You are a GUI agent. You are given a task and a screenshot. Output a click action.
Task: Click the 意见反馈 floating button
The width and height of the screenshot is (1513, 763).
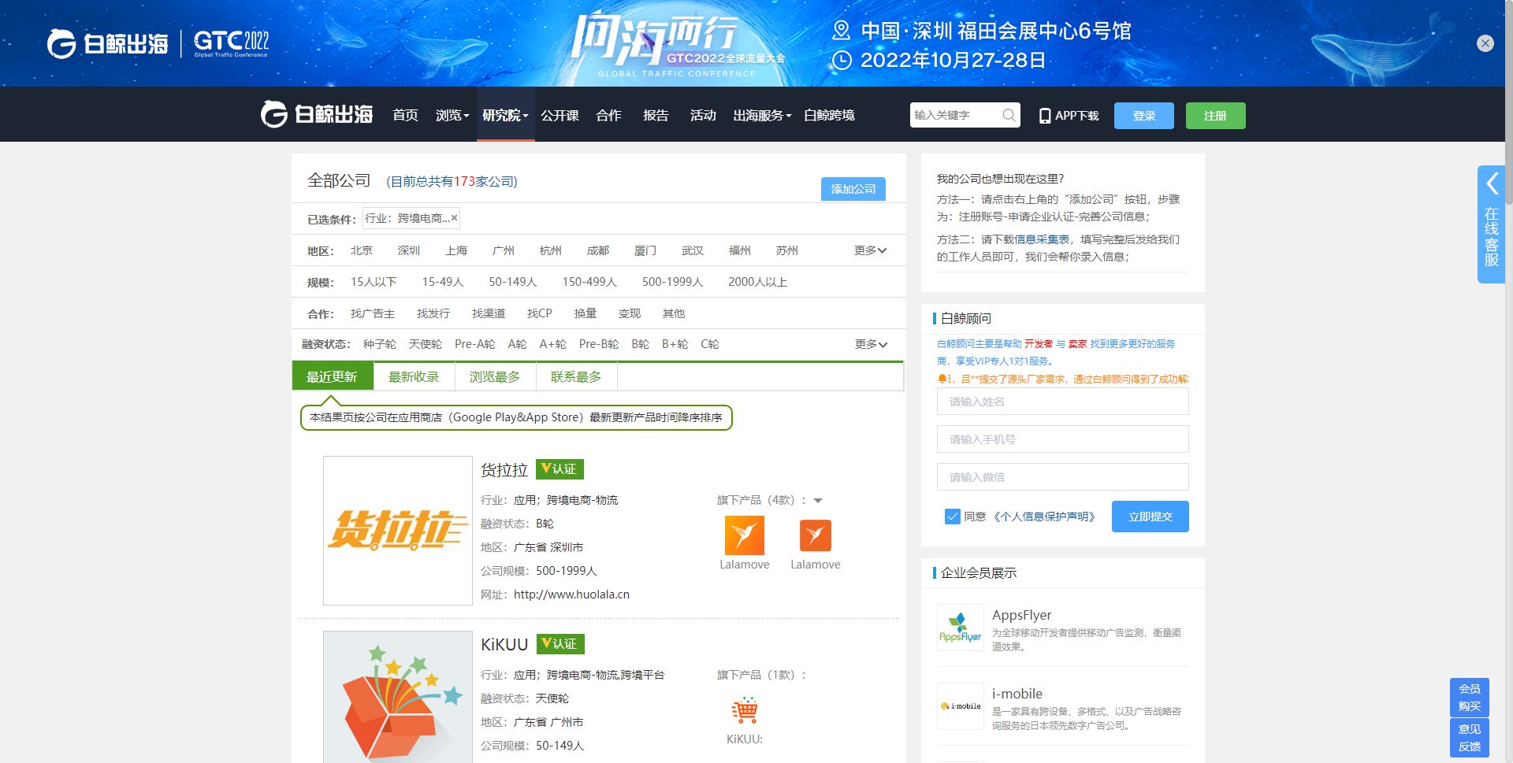(x=1470, y=738)
